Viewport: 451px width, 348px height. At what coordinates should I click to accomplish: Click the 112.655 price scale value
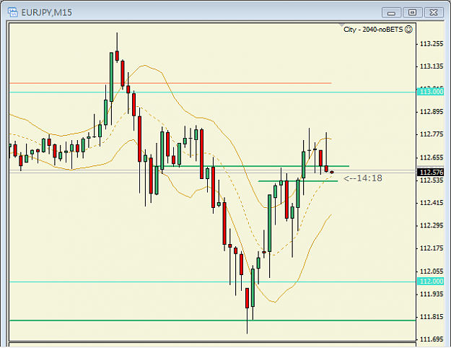432,157
